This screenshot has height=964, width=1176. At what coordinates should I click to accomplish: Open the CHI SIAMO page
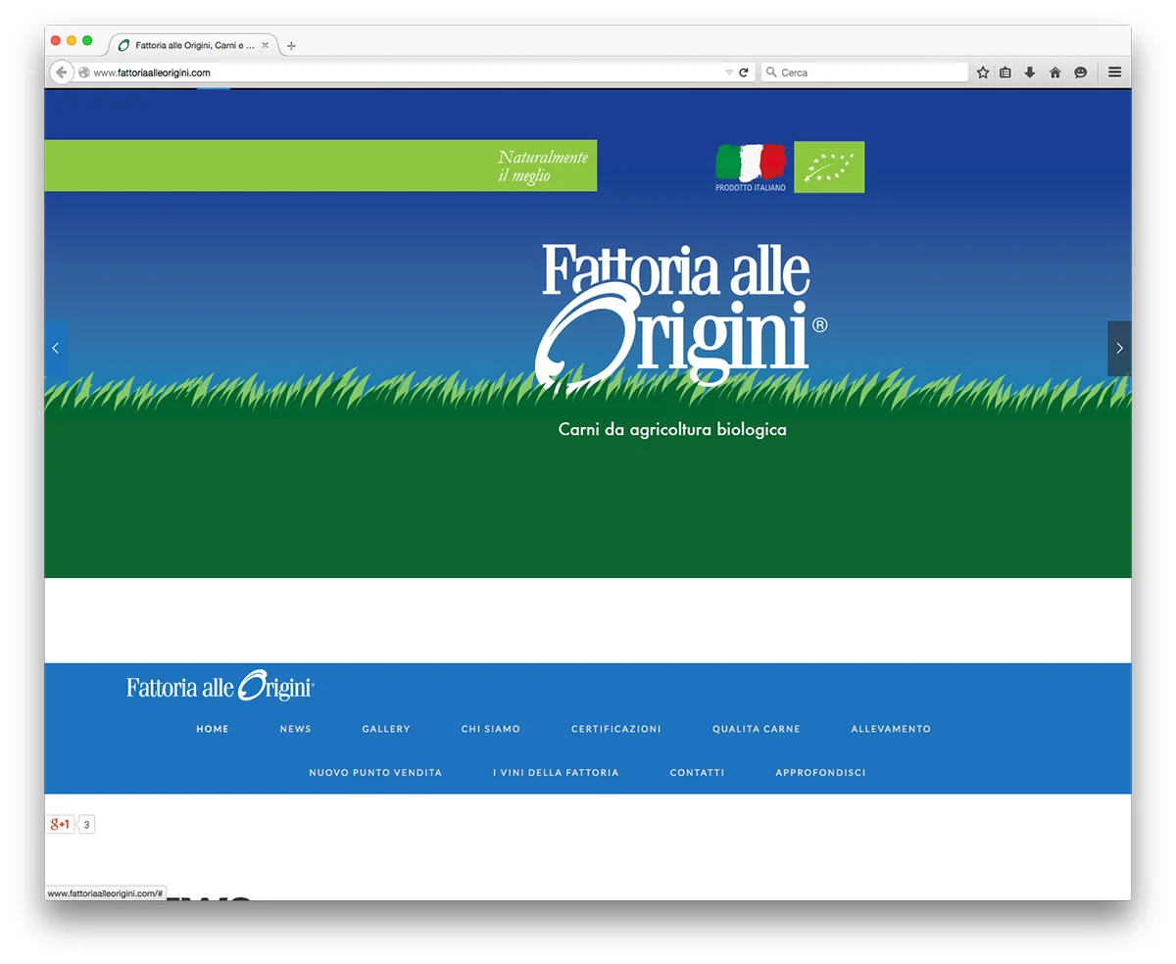491,729
